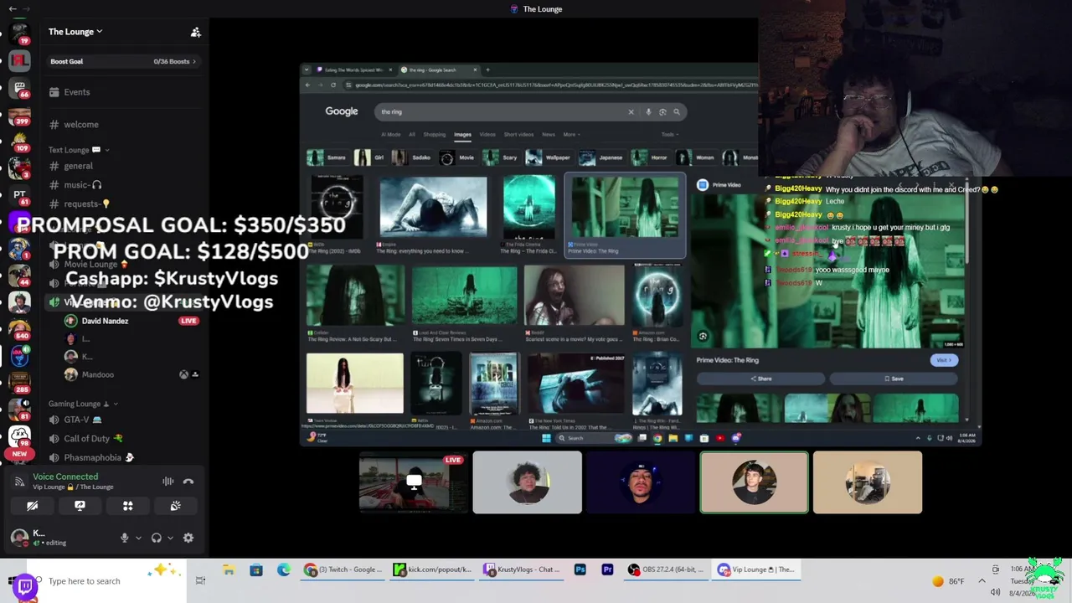
Task: Click the Share button in image preview
Action: coord(761,379)
